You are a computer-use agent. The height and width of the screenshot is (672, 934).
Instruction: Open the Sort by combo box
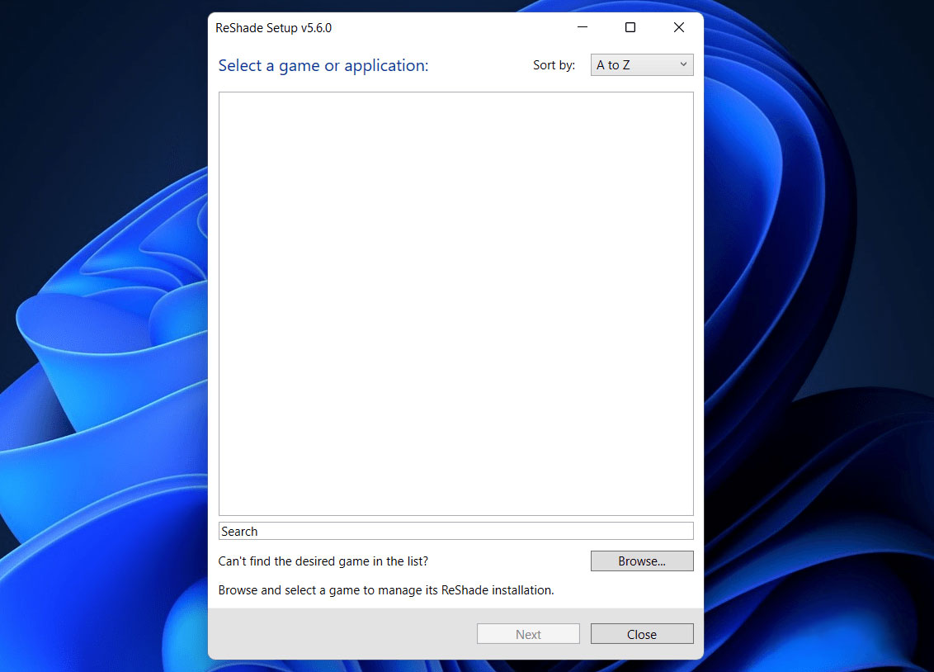tap(641, 65)
